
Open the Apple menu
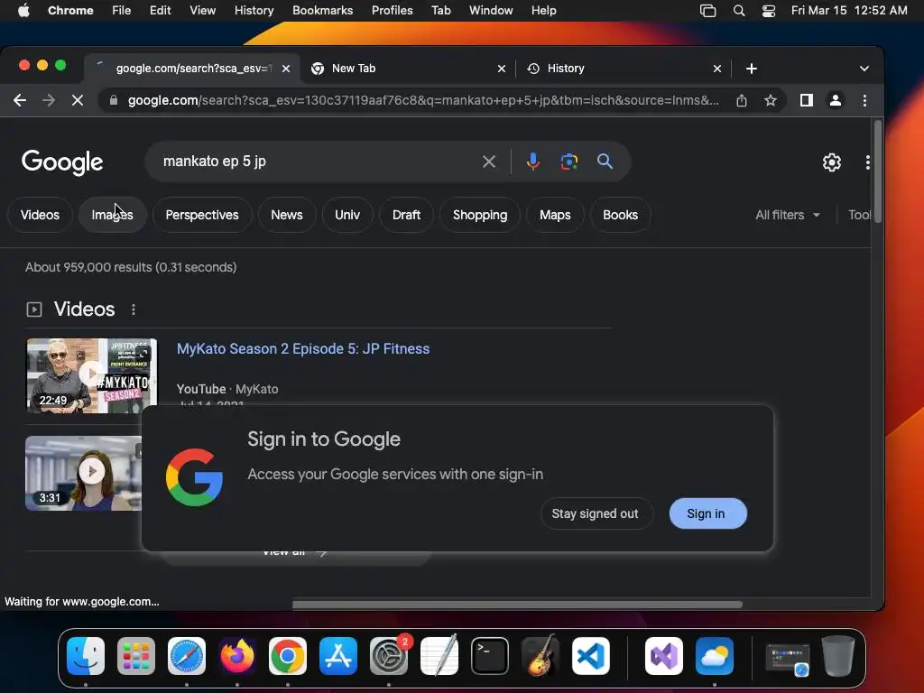point(23,11)
